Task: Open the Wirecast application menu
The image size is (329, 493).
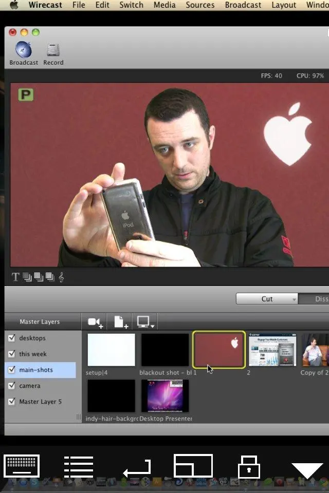Action: 45,5
